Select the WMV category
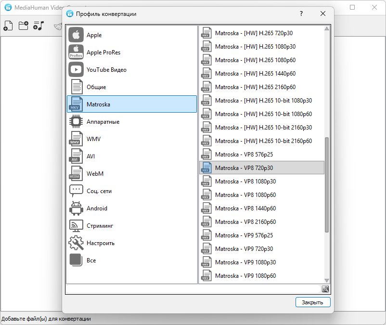This screenshot has width=386, height=325. pyautogui.click(x=132, y=139)
